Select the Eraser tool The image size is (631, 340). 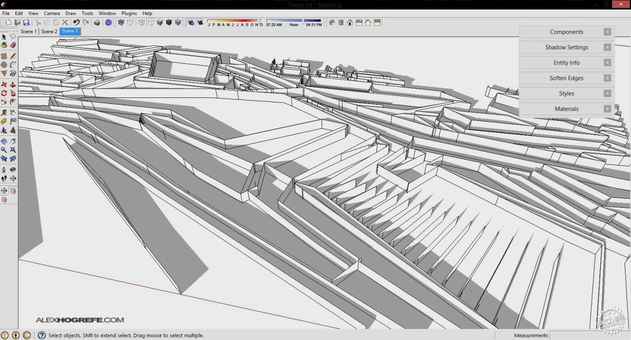(x=13, y=45)
